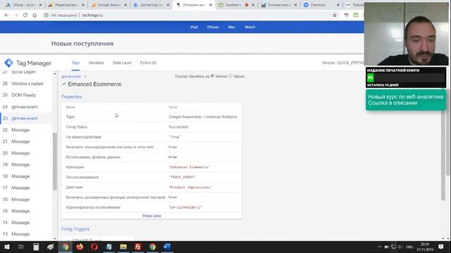Switch to the Checkout browser tab

click(318, 5)
